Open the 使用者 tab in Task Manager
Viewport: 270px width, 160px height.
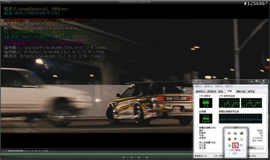251,91
